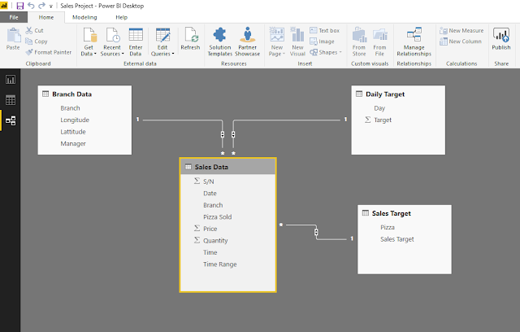Select Daily Target to Sales Data relationship connector
This screenshot has width=520, height=332.
(x=233, y=134)
